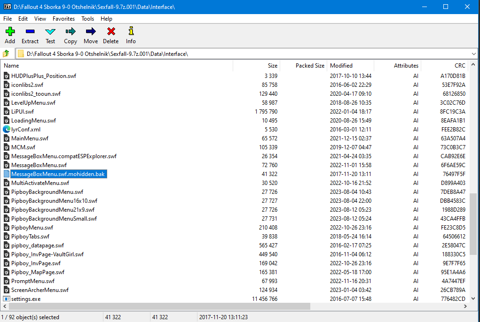This screenshot has width=480, height=322.
Task: Sort files by Size column
Action: click(272, 66)
